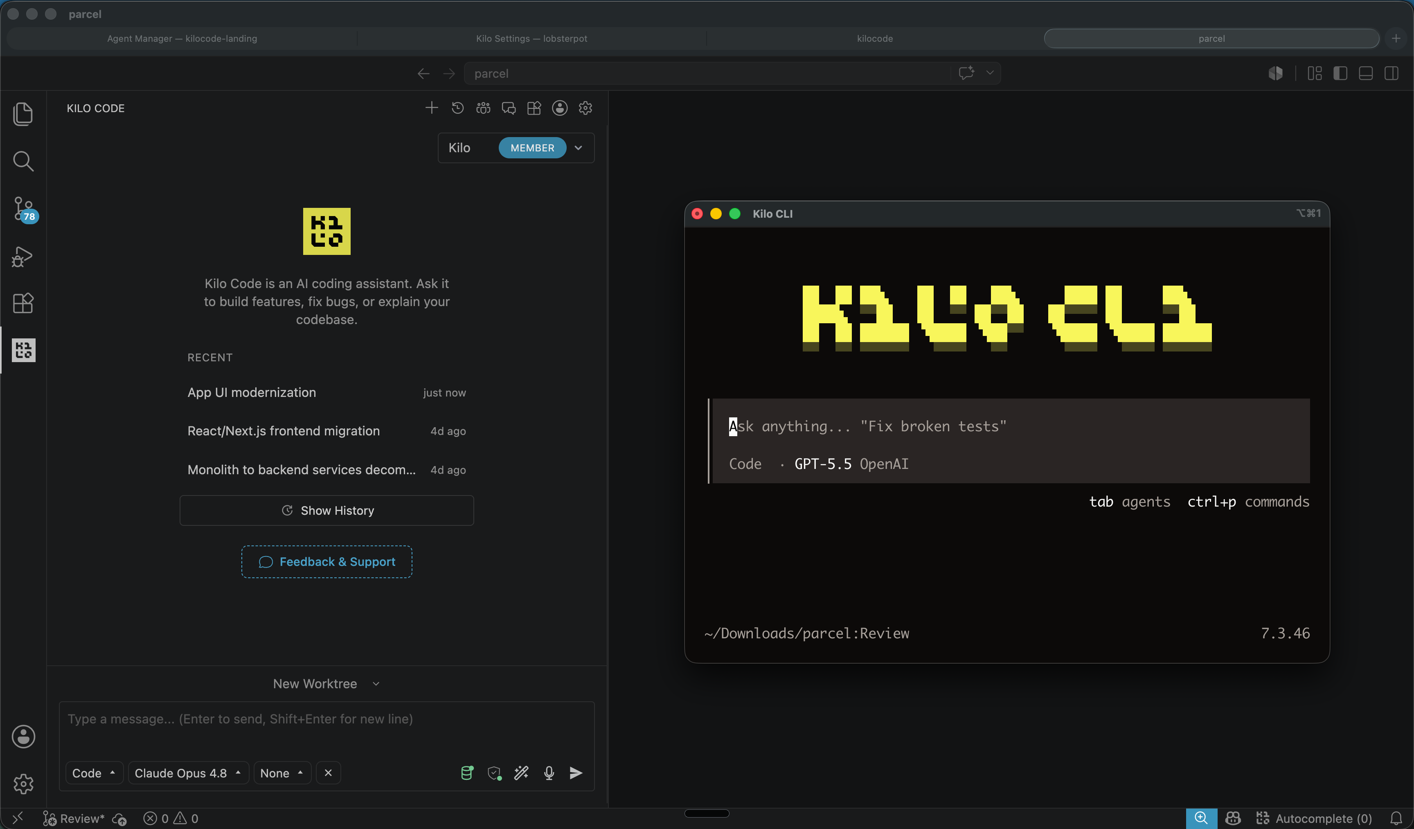Open Source Control with 78 badge
Screen dimensions: 1414x829
(x=24, y=210)
